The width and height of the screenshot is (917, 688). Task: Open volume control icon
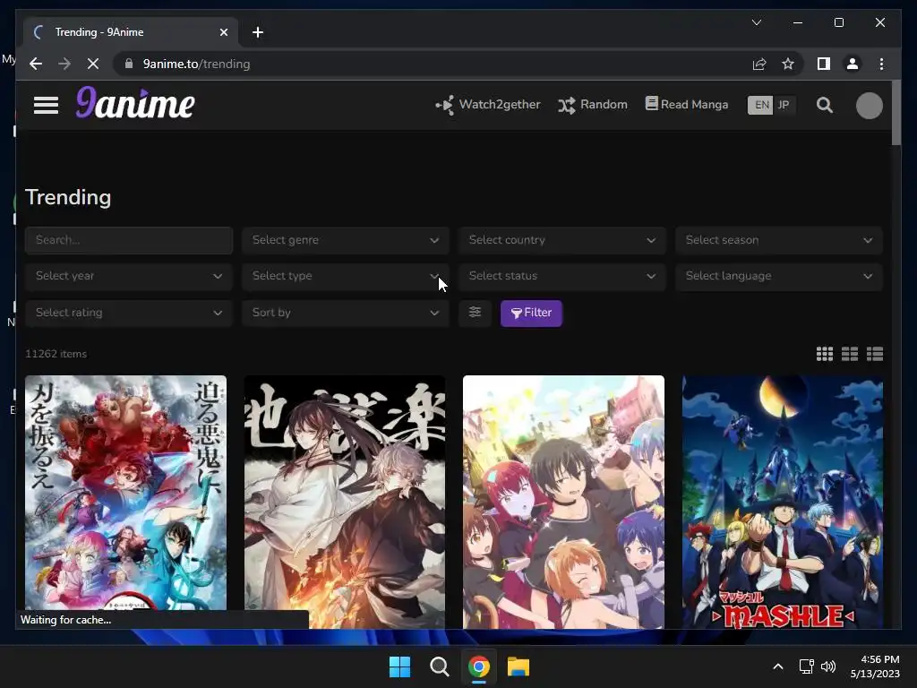point(828,666)
